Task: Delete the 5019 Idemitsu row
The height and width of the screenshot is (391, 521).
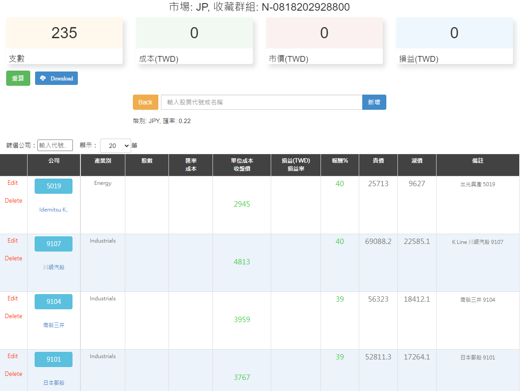Action: pyautogui.click(x=14, y=201)
